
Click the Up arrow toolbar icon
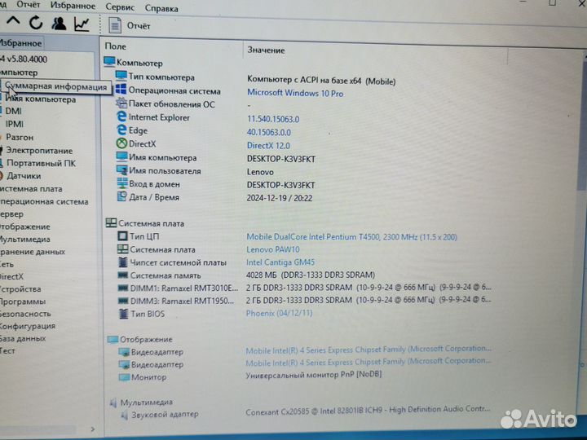point(13,22)
